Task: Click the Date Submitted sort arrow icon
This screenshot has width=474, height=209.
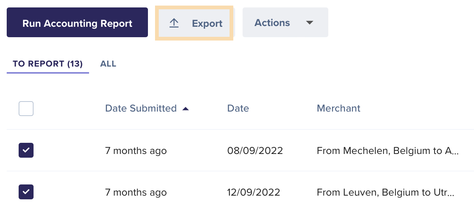Action: click(x=185, y=109)
